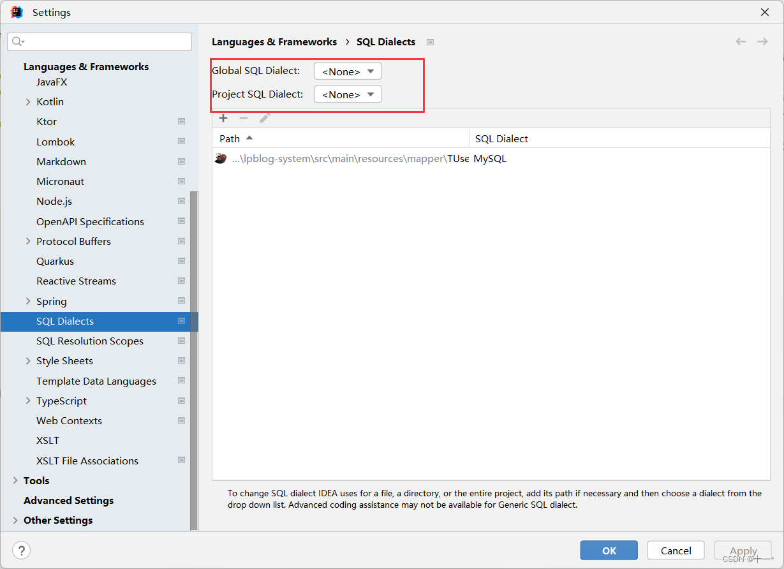Click the project icon next to Protocol Buffers

(x=181, y=241)
